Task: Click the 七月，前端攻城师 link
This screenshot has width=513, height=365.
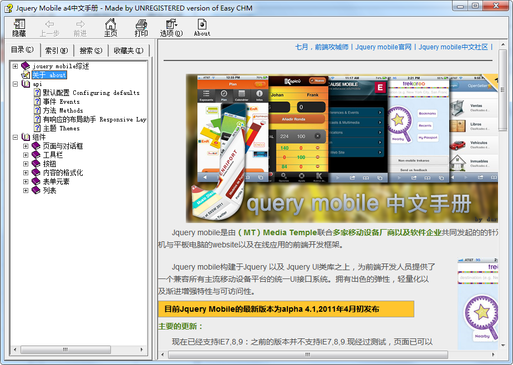Action: (x=319, y=47)
